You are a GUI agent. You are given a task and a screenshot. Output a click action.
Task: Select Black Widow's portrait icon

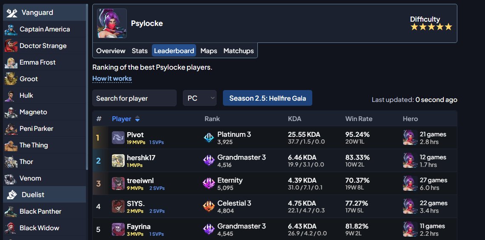[11, 228]
